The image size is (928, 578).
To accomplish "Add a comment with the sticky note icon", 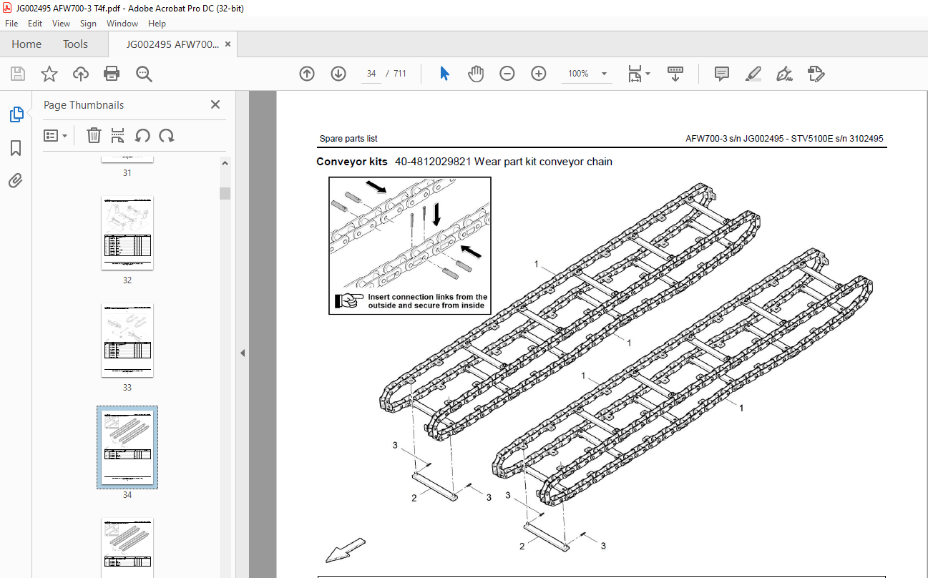I will (x=722, y=74).
